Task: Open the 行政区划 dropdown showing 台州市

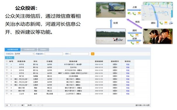Action: click(x=25, y=54)
